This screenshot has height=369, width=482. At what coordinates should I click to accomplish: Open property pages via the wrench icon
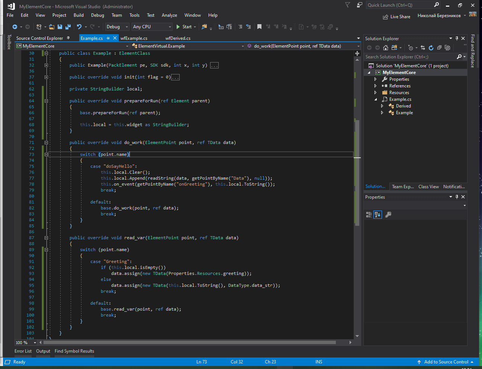coord(388,215)
